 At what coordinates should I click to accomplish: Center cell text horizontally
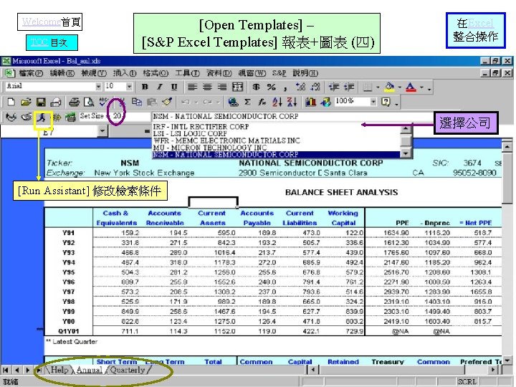(x=207, y=87)
